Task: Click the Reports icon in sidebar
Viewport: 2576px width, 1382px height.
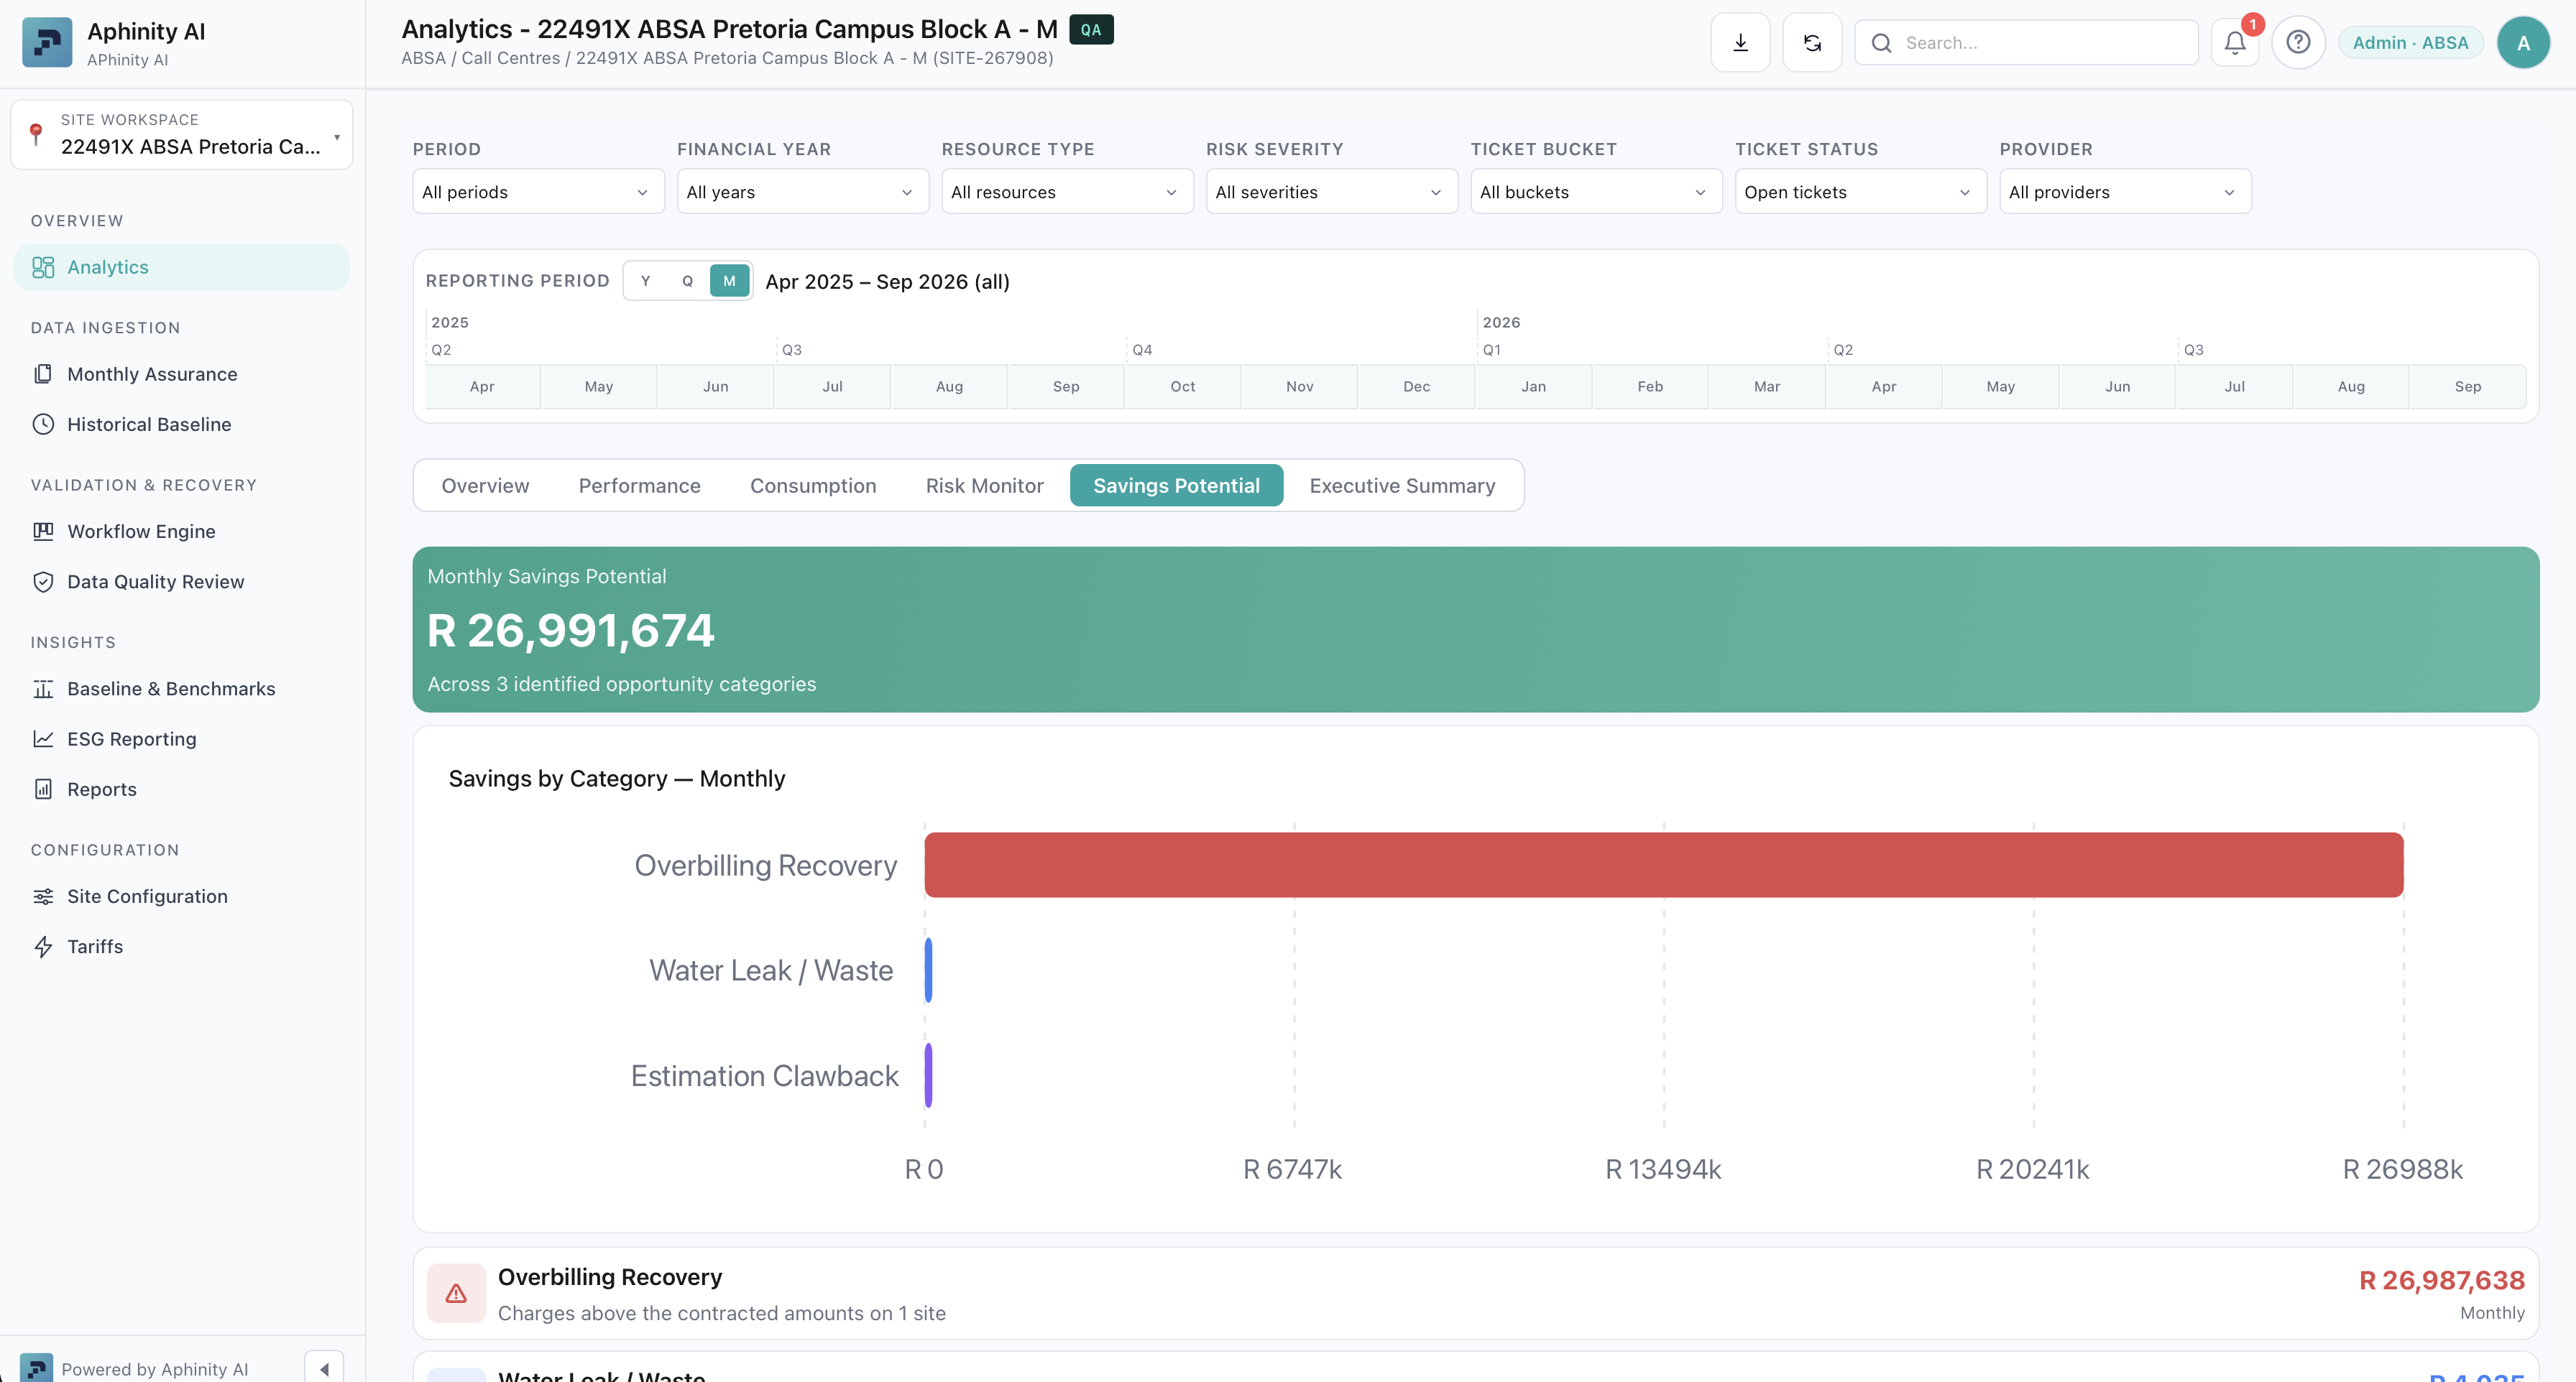Action: pos(43,789)
